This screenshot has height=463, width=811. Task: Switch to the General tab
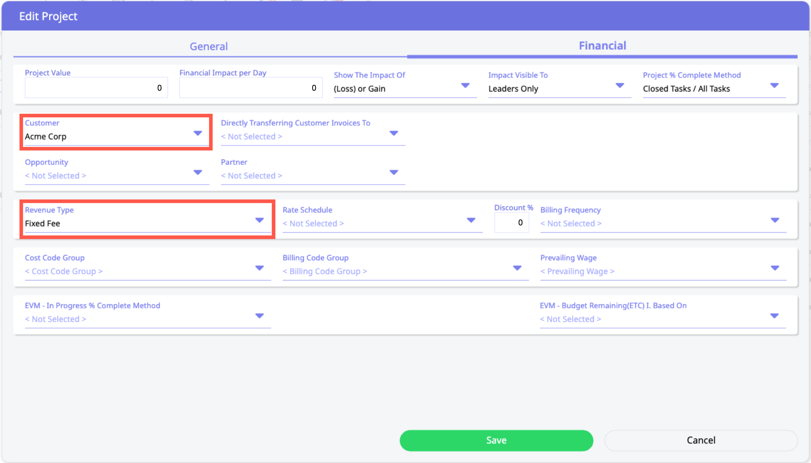[x=209, y=46]
